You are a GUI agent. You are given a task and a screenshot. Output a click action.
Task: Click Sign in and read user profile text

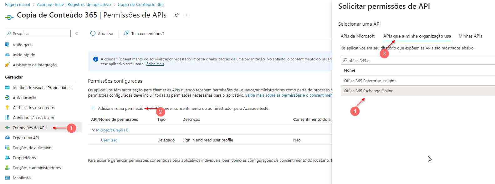(x=208, y=140)
